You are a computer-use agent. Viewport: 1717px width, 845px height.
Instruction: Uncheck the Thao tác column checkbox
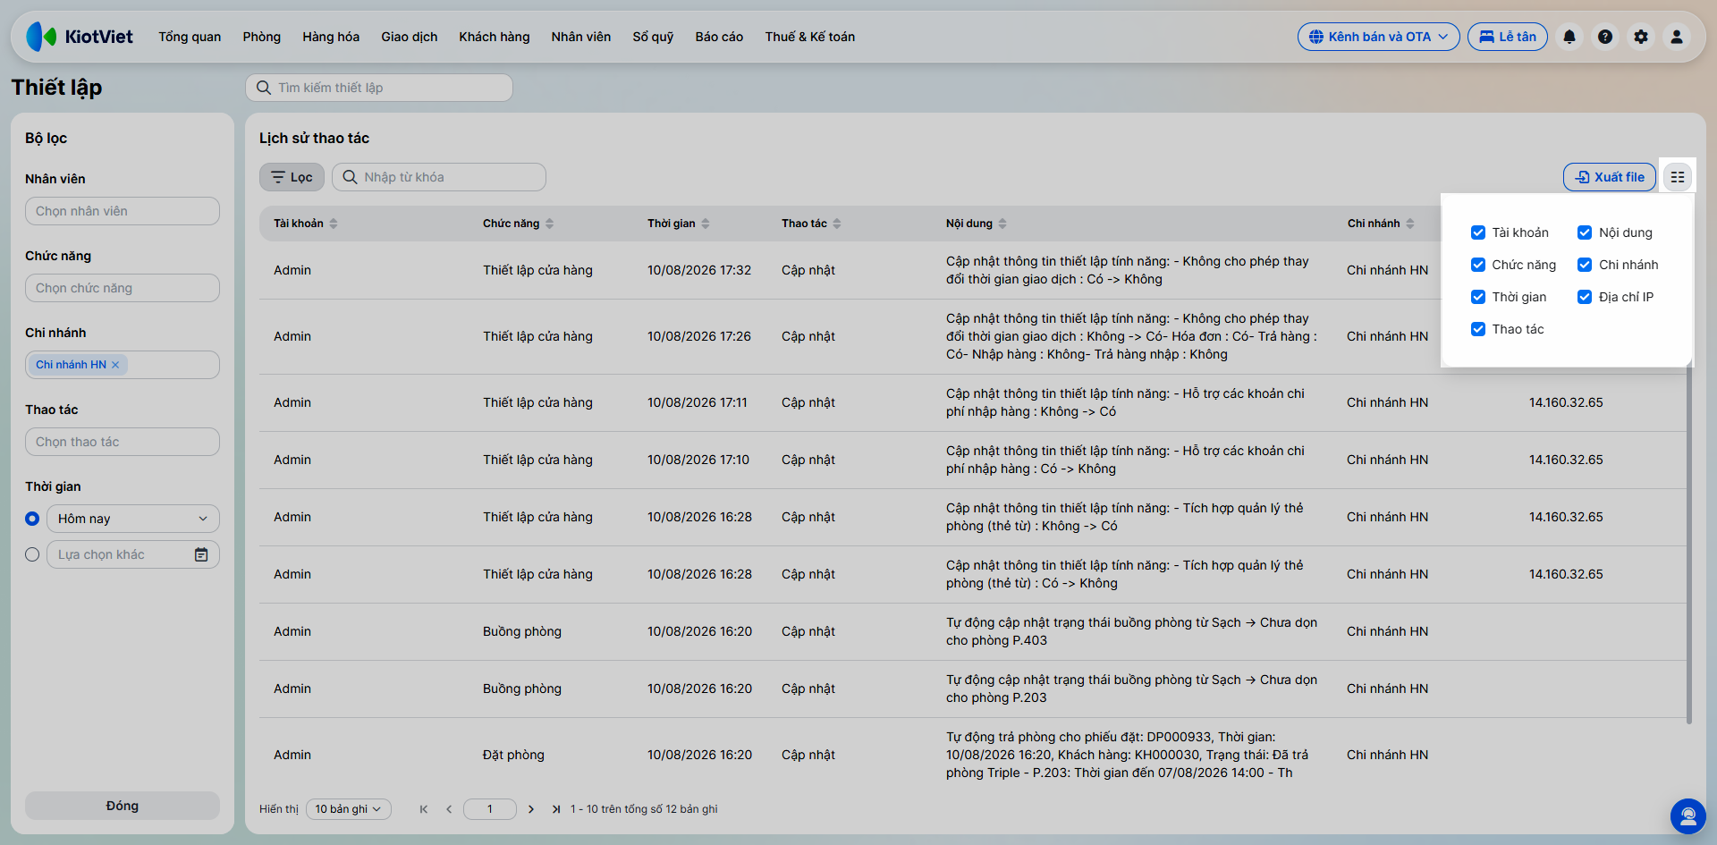pyautogui.click(x=1478, y=329)
